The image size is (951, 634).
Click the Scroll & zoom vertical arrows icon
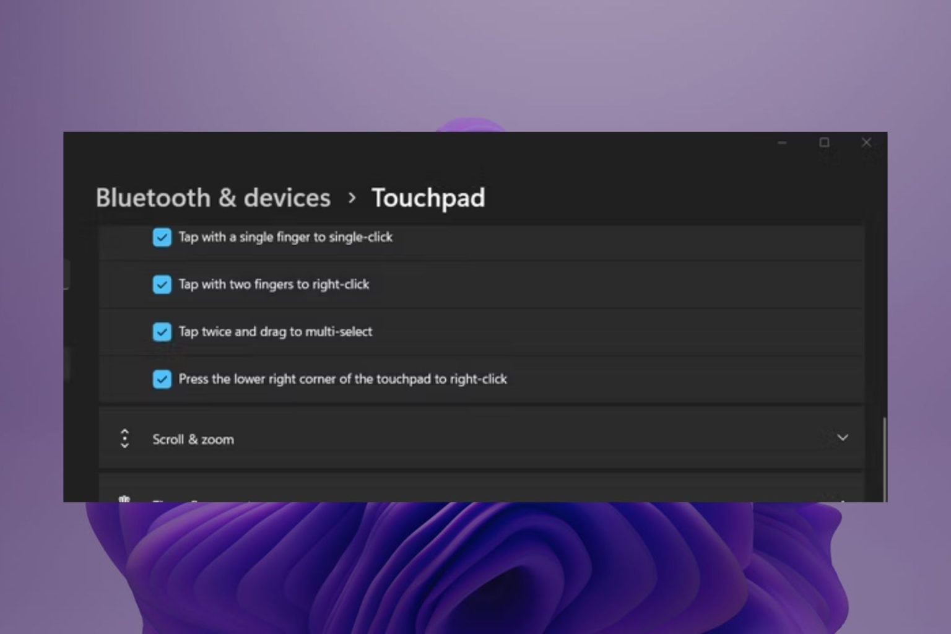tap(125, 438)
